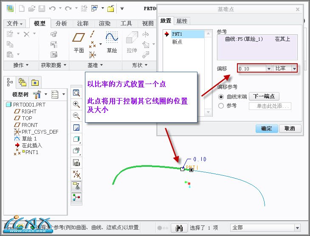Click the model tree settings hammer icon
This screenshot has height=236, width=310.
point(37,95)
